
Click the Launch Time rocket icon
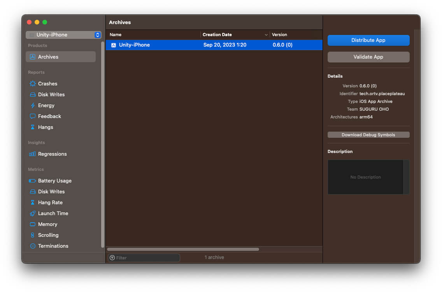(x=33, y=213)
